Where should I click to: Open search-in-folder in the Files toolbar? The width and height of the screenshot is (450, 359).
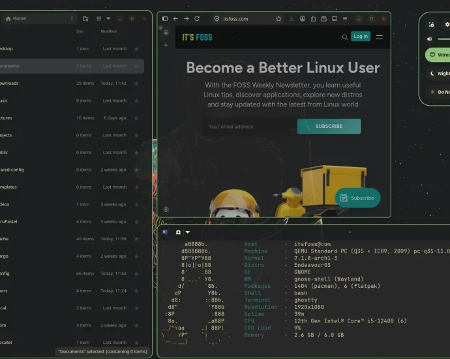pos(85,19)
